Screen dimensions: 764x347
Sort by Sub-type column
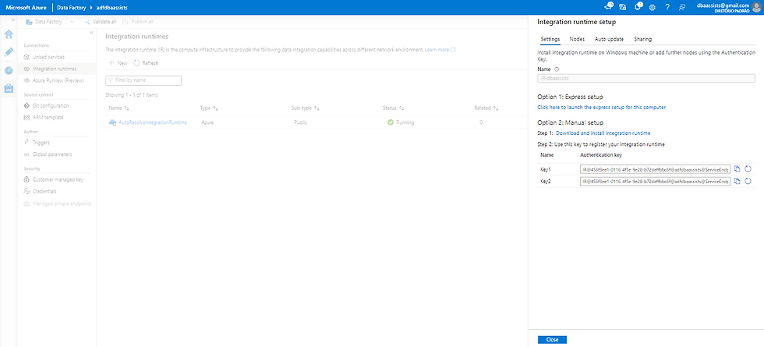[x=305, y=108]
